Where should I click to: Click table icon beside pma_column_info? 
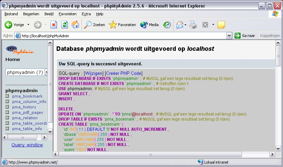click(7, 101)
